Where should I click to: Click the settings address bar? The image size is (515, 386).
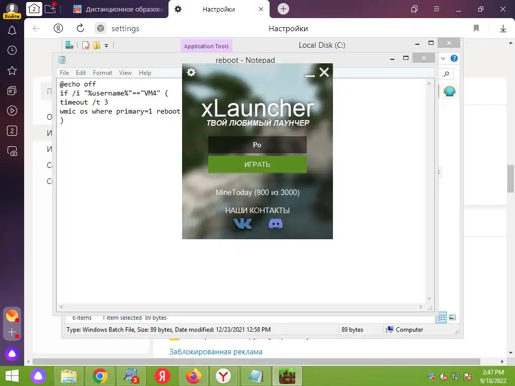click(x=125, y=29)
